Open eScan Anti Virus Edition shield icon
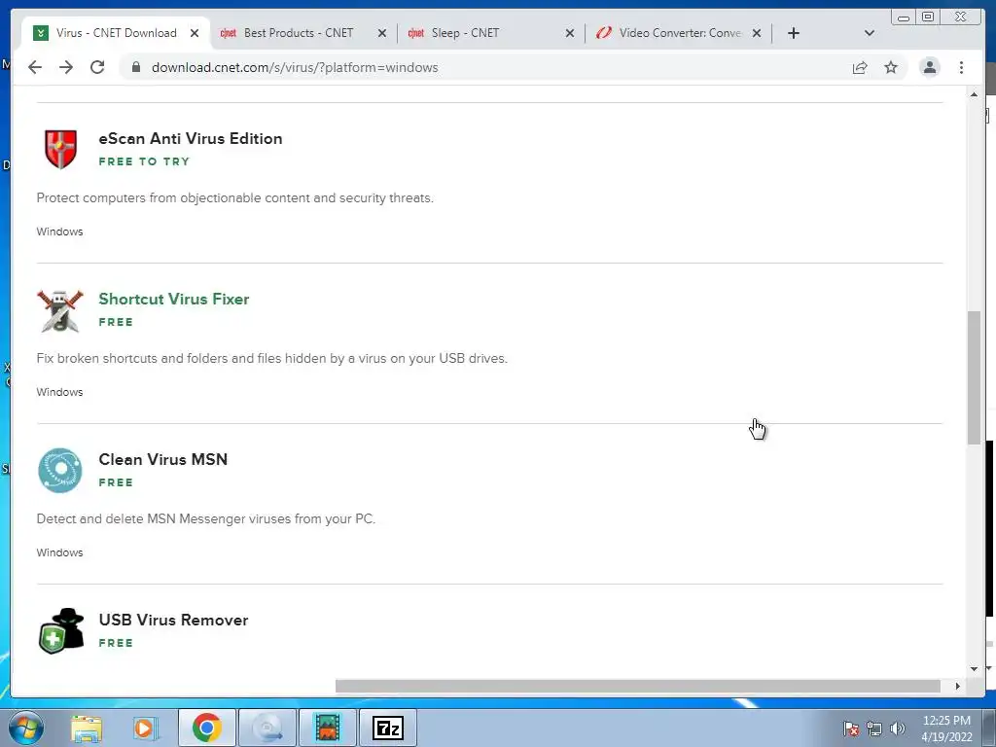 [60, 149]
